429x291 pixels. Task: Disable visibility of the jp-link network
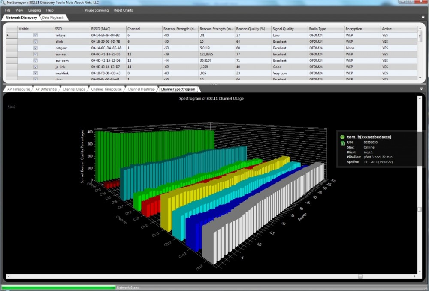coord(36,67)
